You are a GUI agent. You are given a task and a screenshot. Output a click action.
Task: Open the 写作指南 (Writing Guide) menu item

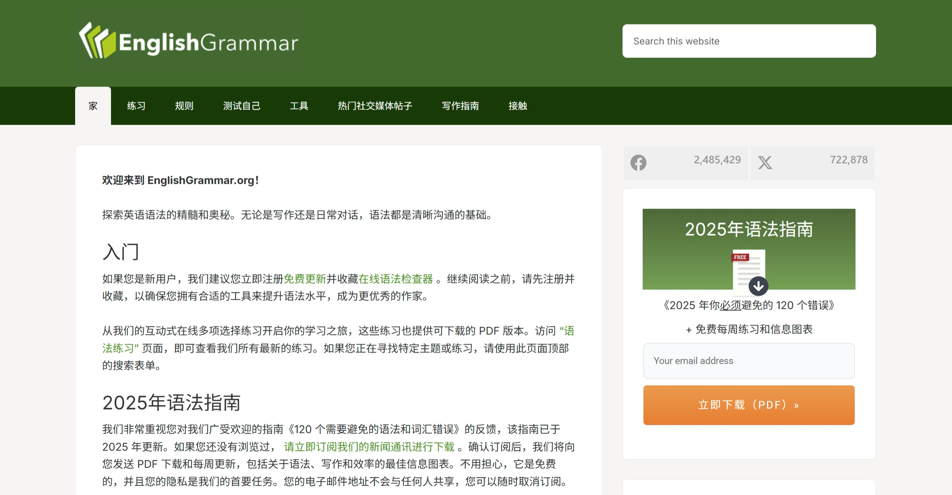(x=461, y=106)
